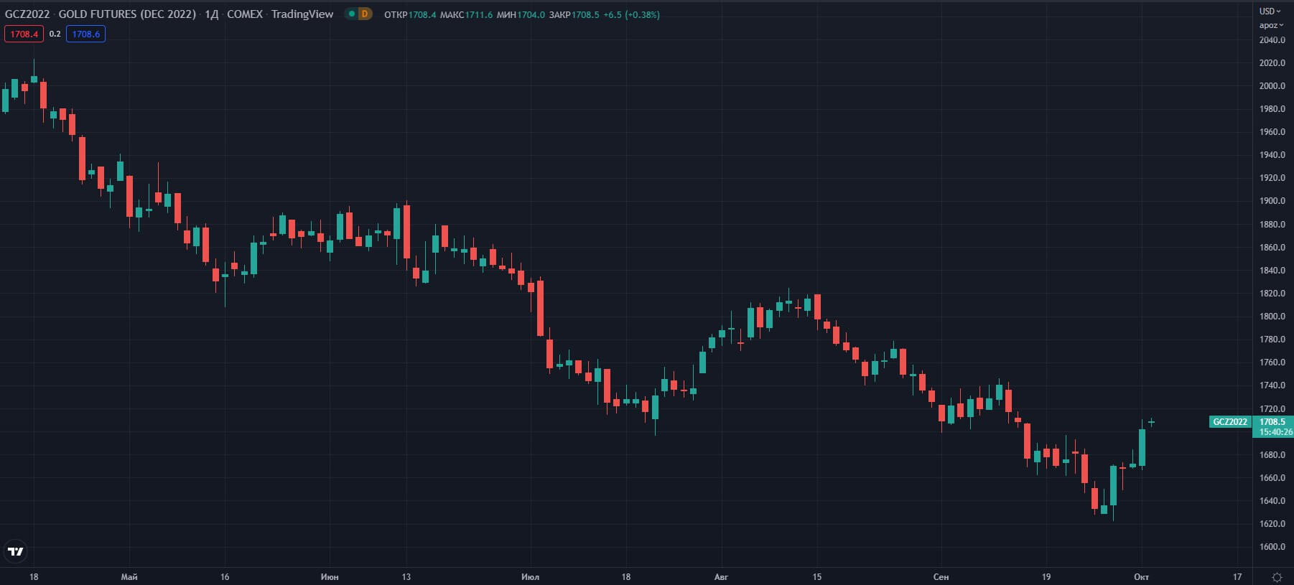Click the 2040.0 price scale label
The height and width of the screenshot is (585, 1294).
(x=1272, y=40)
